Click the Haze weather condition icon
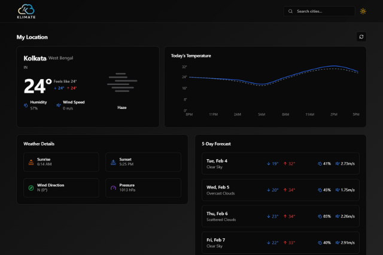383x255 pixels. coord(121,84)
